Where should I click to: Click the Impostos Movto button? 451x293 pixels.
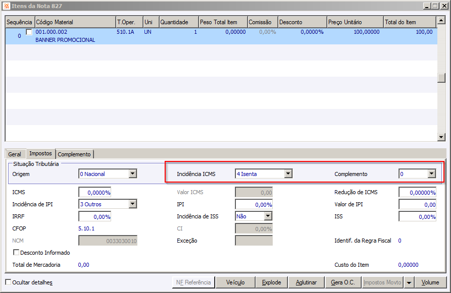[382, 282]
